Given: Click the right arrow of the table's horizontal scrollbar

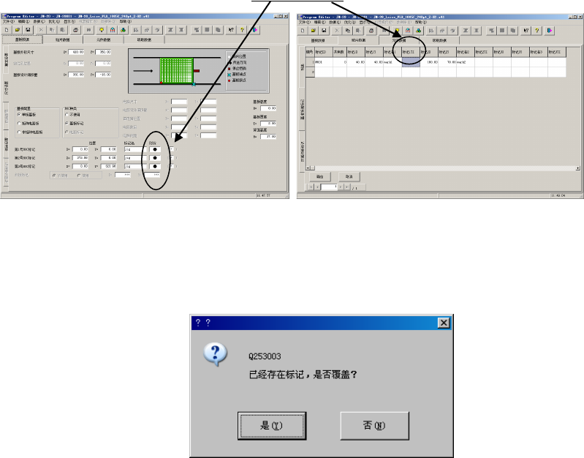Looking at the screenshot, I should (x=577, y=168).
